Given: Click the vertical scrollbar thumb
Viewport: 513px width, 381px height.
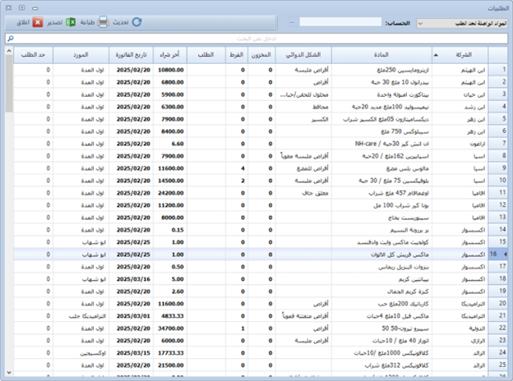Looking at the screenshot, I should pyautogui.click(x=9, y=83).
